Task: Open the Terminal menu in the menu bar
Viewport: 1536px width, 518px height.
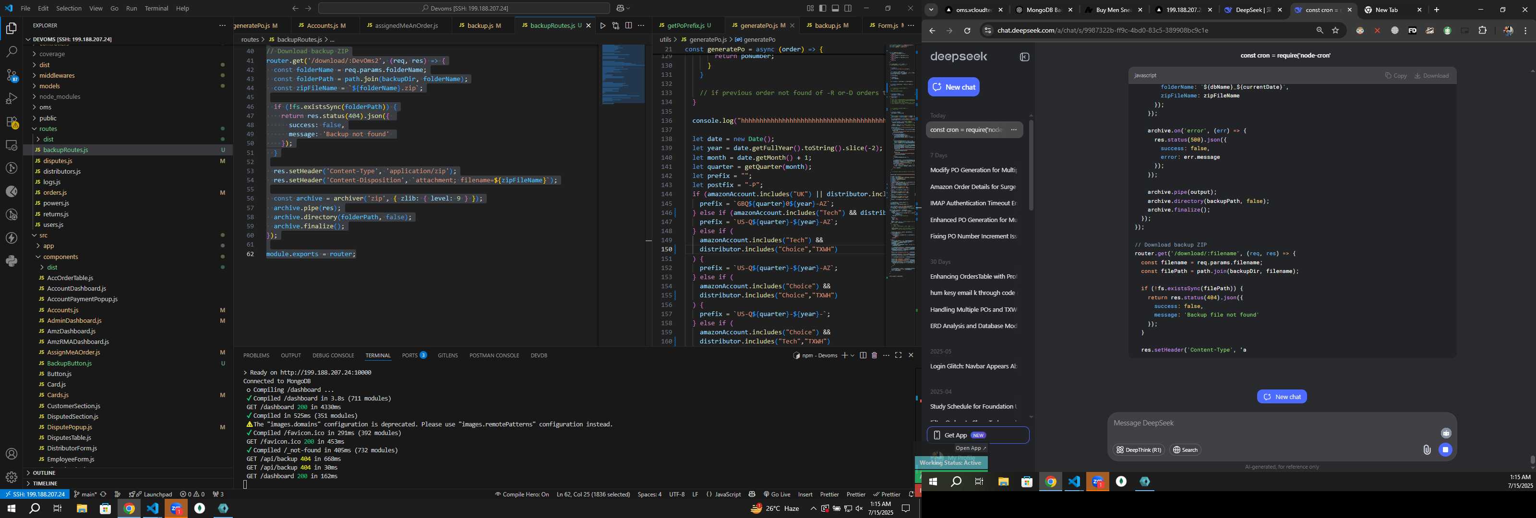Action: 156,8
